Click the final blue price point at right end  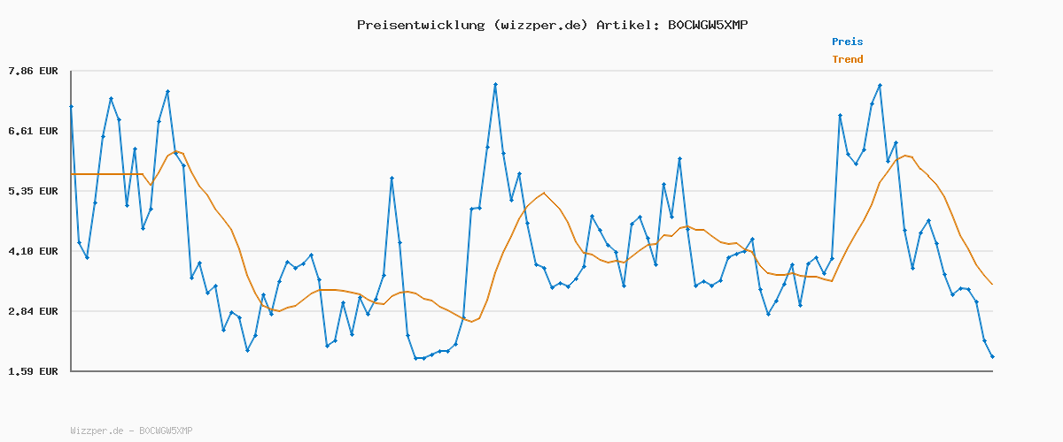click(x=992, y=356)
